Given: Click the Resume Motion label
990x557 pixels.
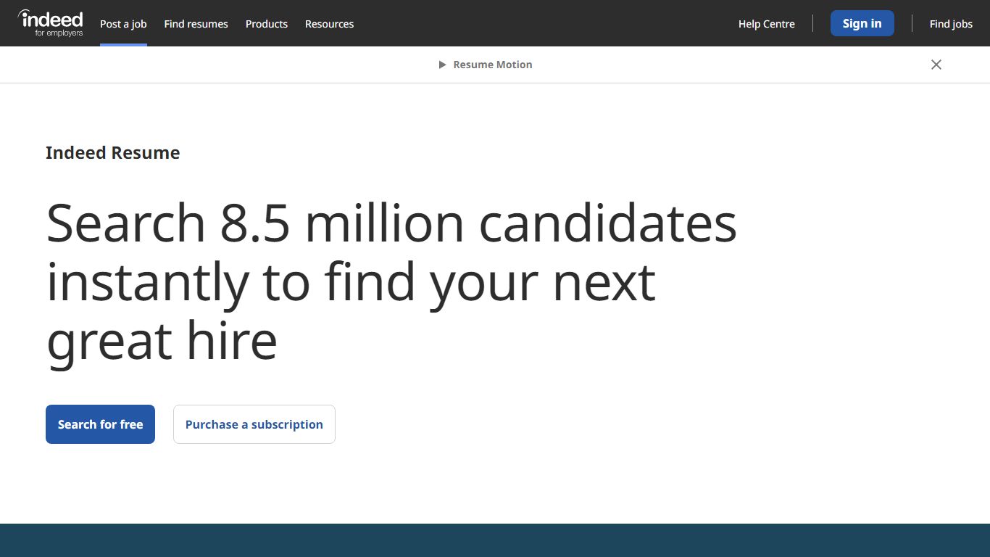Looking at the screenshot, I should point(493,65).
